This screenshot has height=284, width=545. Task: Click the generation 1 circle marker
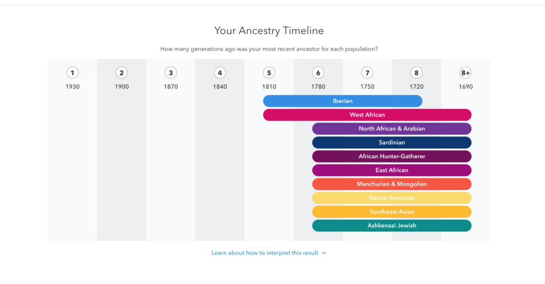click(72, 73)
